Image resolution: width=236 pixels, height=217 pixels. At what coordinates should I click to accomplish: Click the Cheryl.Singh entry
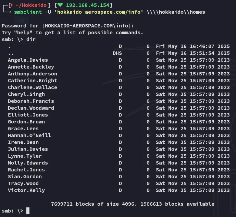click(x=26, y=94)
